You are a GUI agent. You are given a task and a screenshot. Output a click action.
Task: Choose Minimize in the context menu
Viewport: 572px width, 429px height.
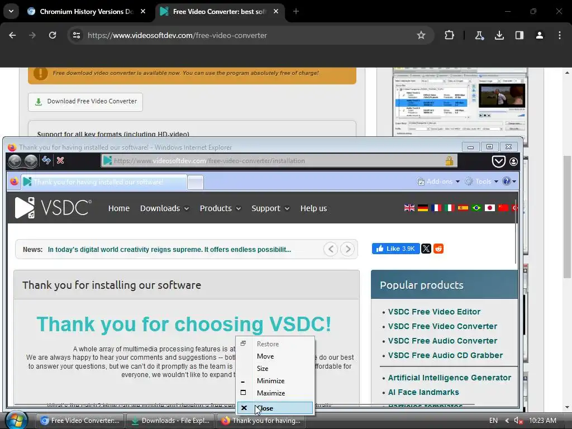(x=275, y=381)
